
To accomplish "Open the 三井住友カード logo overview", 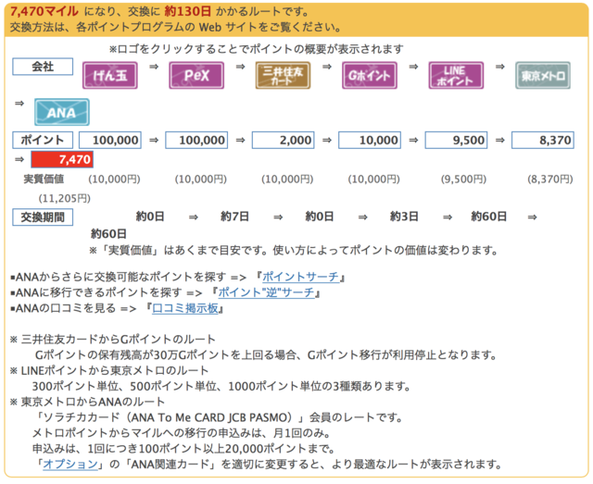I will pyautogui.click(x=283, y=76).
